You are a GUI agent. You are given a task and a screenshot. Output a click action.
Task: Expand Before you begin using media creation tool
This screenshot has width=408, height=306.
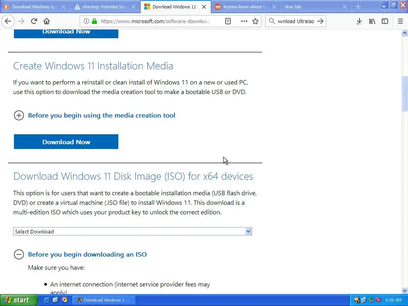tap(102, 115)
